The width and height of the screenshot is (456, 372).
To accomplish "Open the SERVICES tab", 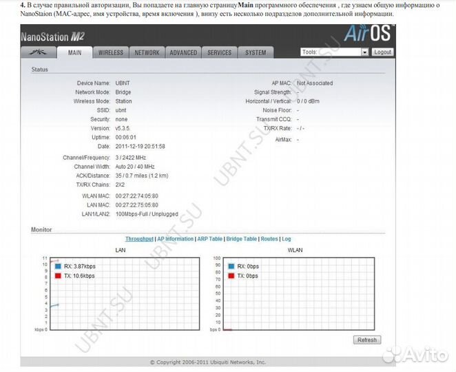I will [x=220, y=52].
